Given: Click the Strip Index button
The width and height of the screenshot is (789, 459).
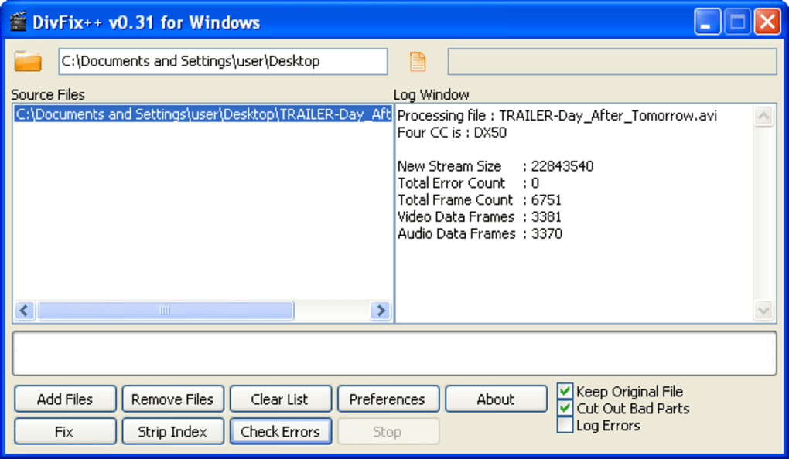Looking at the screenshot, I should click(172, 431).
